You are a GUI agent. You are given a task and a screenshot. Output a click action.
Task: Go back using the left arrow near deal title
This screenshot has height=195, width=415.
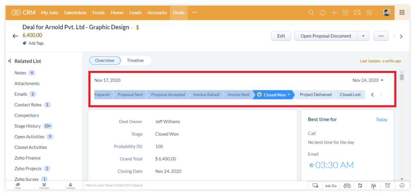[15, 36]
